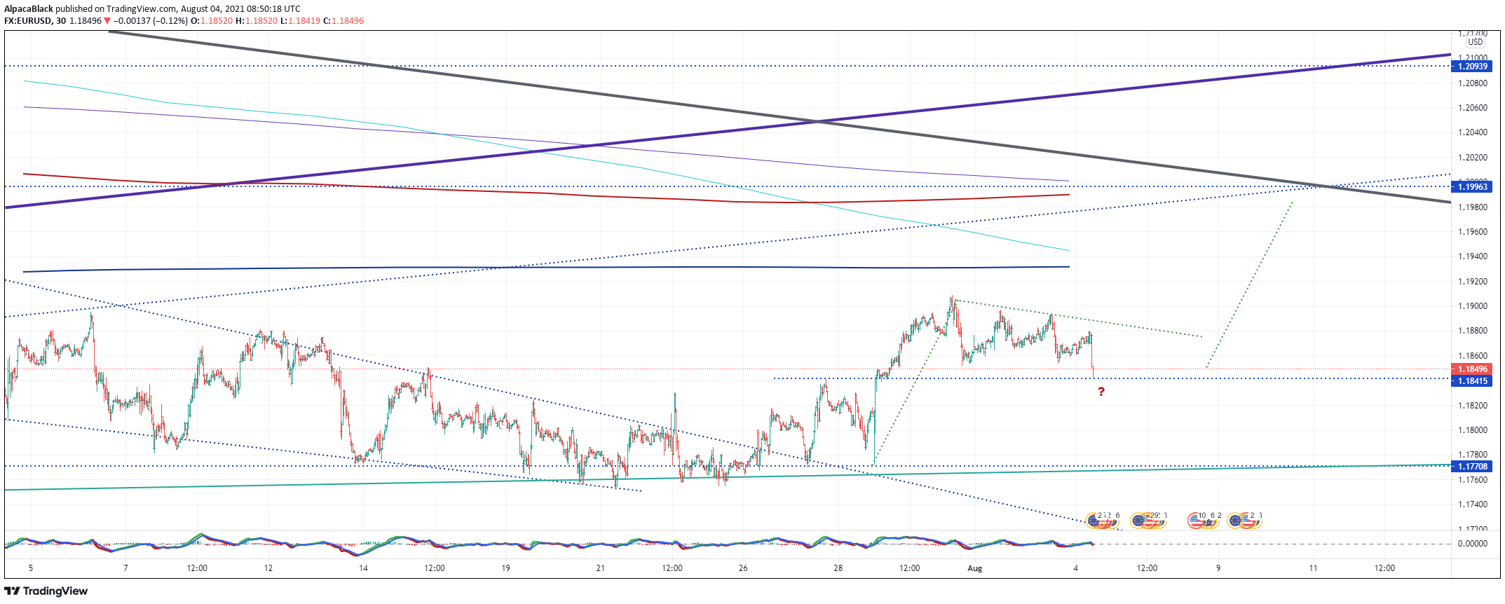Click the TradingView logo
Screen dimensions: 1505x604
(46, 591)
